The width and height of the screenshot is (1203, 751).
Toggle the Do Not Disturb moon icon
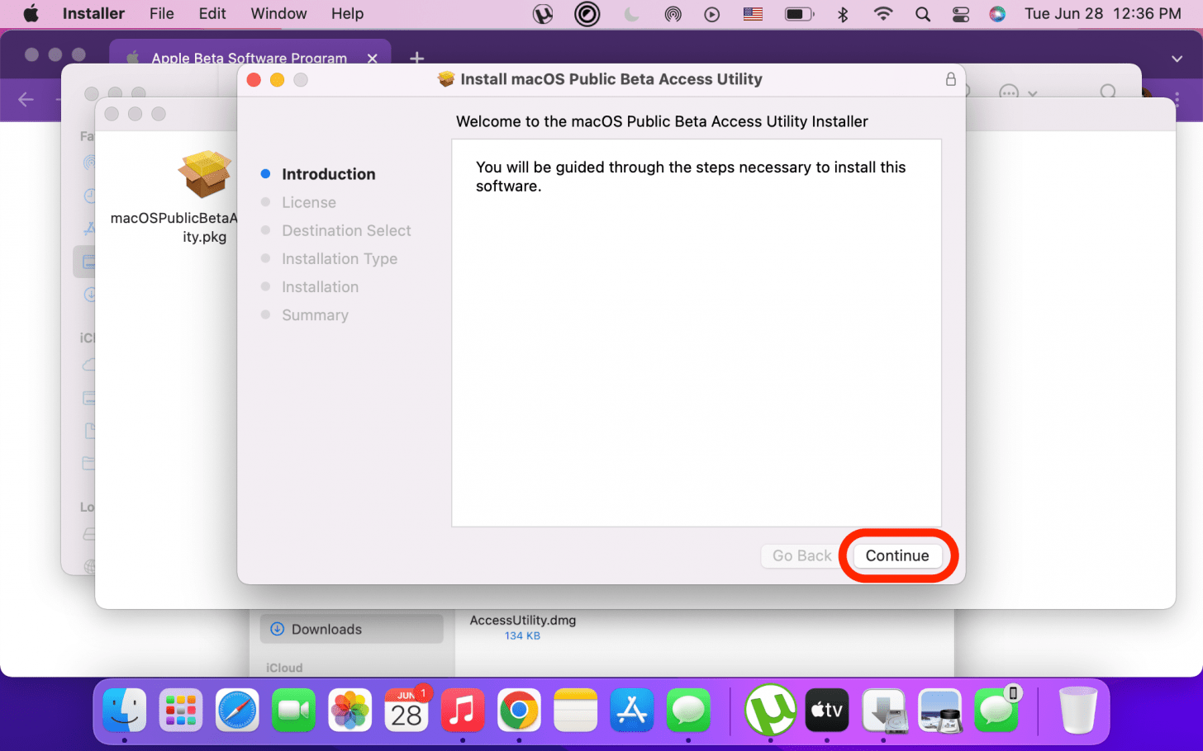(631, 14)
